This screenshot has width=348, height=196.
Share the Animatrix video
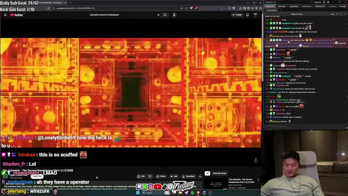pos(161,176)
